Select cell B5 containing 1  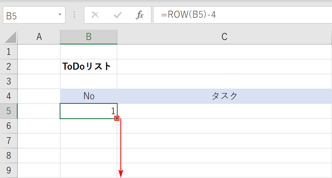click(89, 111)
